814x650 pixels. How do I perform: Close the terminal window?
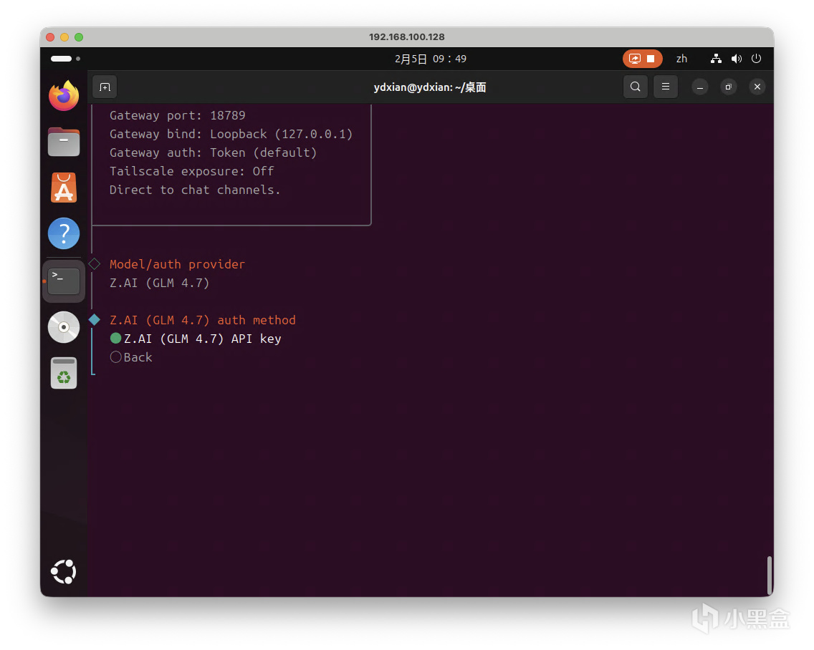point(757,87)
